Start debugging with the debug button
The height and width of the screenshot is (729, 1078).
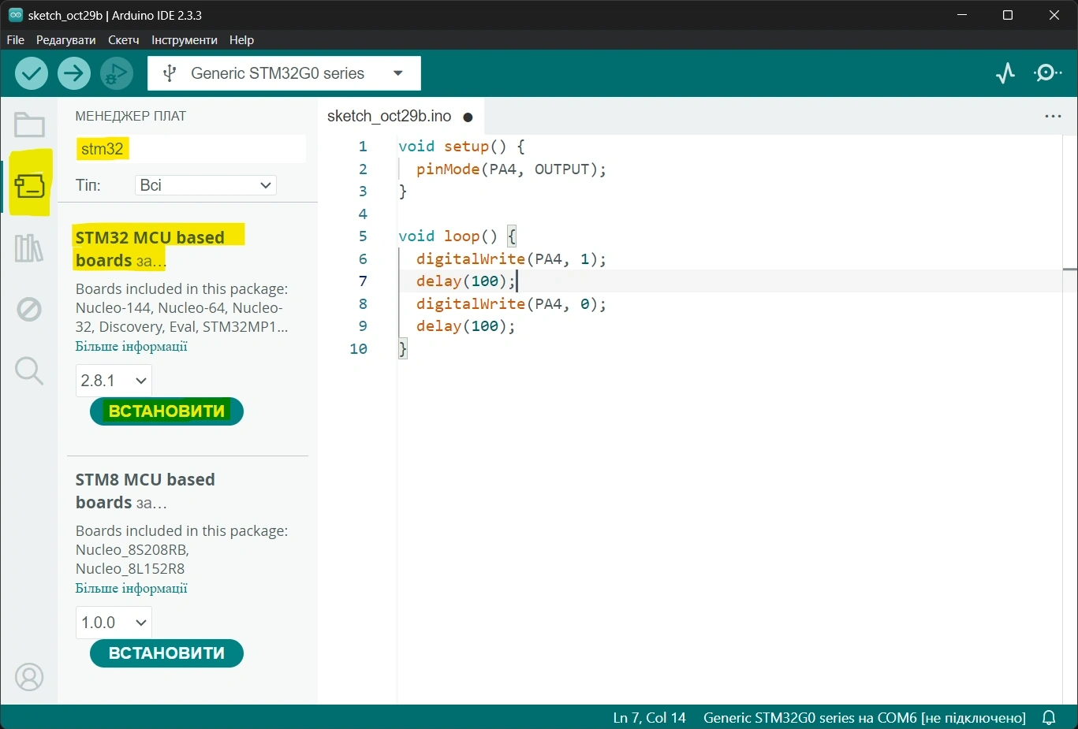(116, 73)
